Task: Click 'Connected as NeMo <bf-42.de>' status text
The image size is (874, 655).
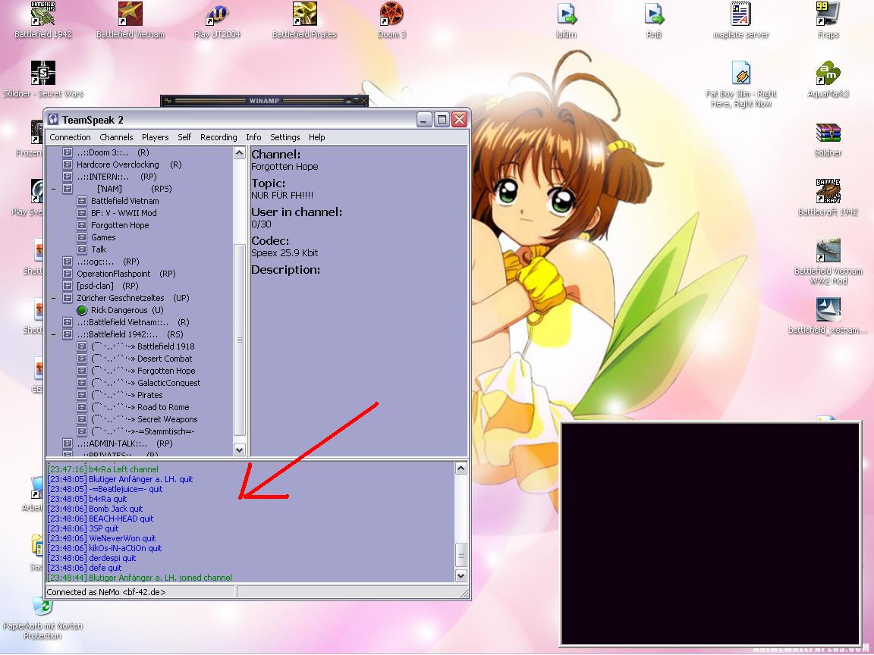Action: [x=106, y=592]
